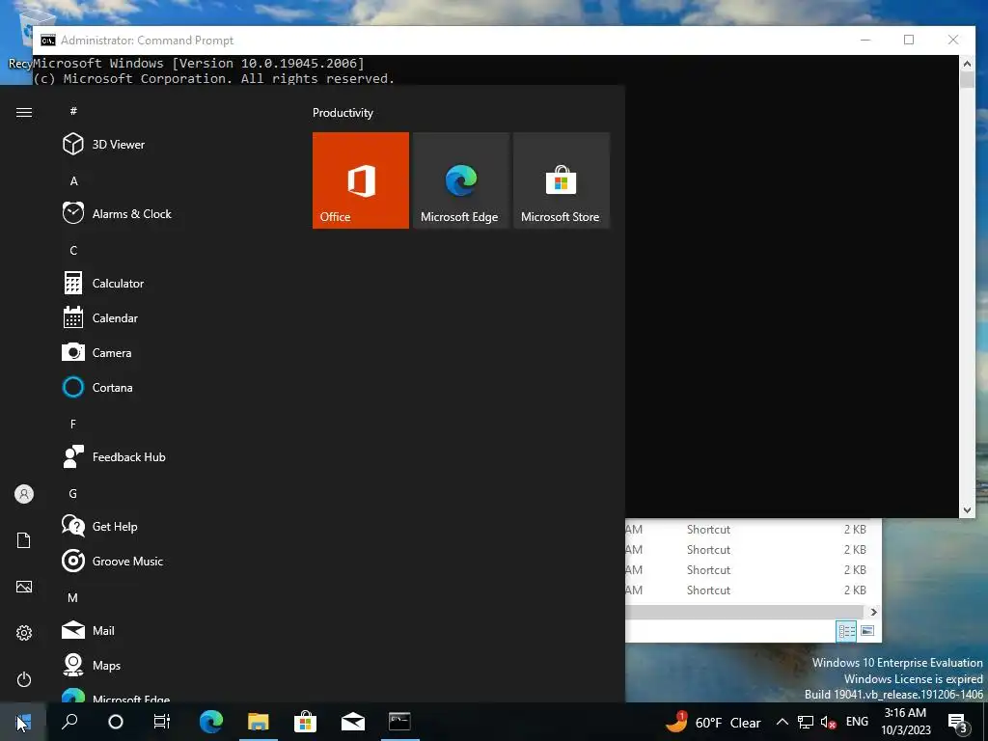Viewport: 988px width, 741px height.
Task: Open Pictures from the Start sidebar
Action: tap(24, 587)
